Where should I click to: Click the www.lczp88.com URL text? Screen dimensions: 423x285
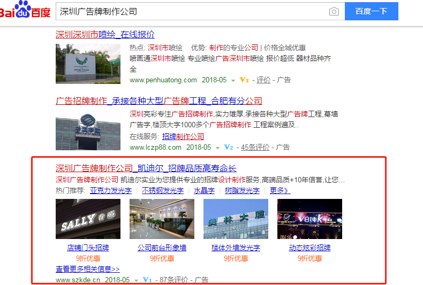(x=155, y=148)
